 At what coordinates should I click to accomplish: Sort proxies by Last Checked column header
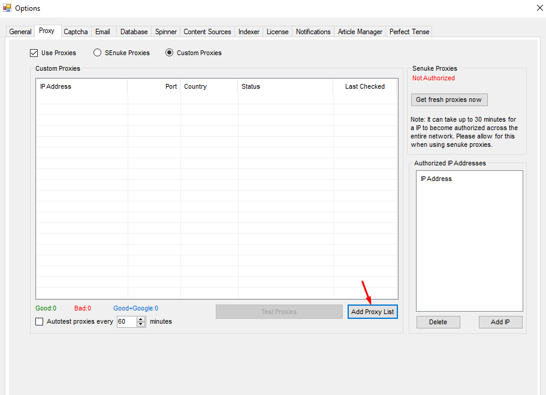[365, 86]
